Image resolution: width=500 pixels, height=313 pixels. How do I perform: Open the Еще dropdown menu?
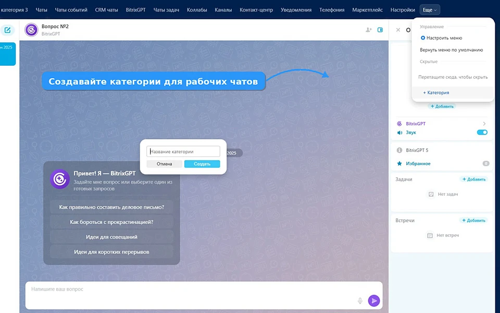(x=430, y=10)
